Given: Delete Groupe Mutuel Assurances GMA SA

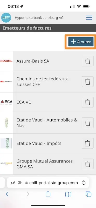Looking at the screenshot, I should 88,164.
